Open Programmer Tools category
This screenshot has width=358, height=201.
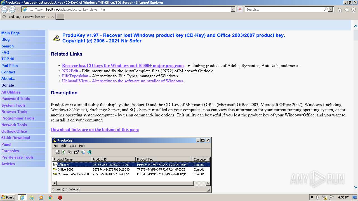tap(23, 118)
